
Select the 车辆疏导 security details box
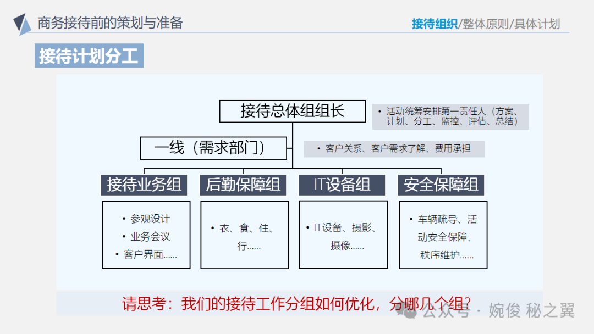point(443,235)
